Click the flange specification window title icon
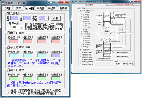This screenshot has height=99, width=142. coord(73,2)
